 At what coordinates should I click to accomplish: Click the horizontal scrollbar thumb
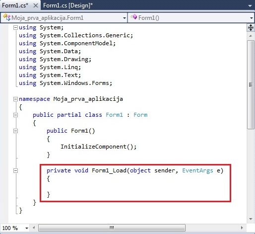tap(112, 228)
